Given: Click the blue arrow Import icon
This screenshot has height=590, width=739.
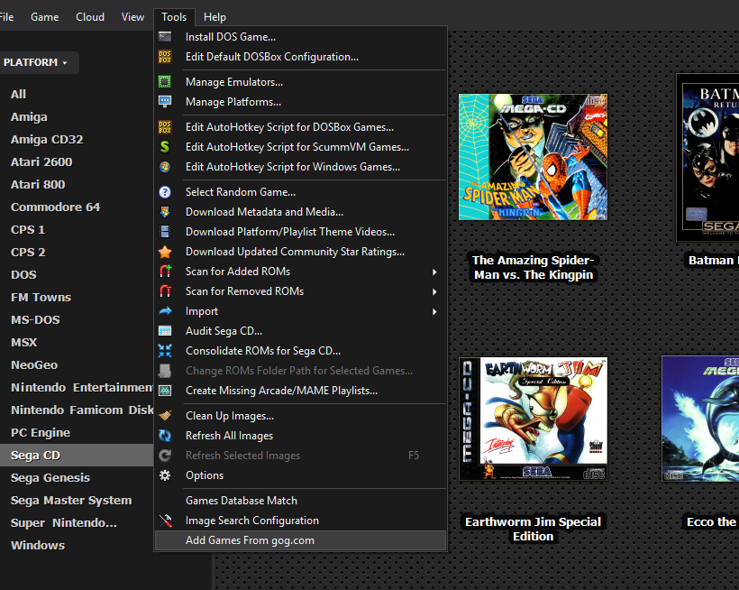Looking at the screenshot, I should (x=165, y=311).
